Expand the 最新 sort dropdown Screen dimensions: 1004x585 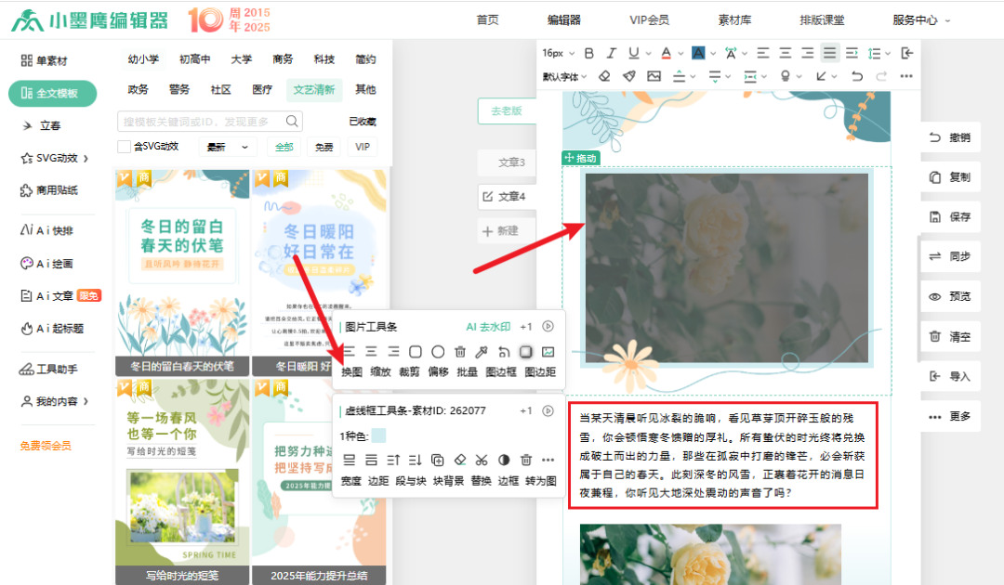pos(230,147)
